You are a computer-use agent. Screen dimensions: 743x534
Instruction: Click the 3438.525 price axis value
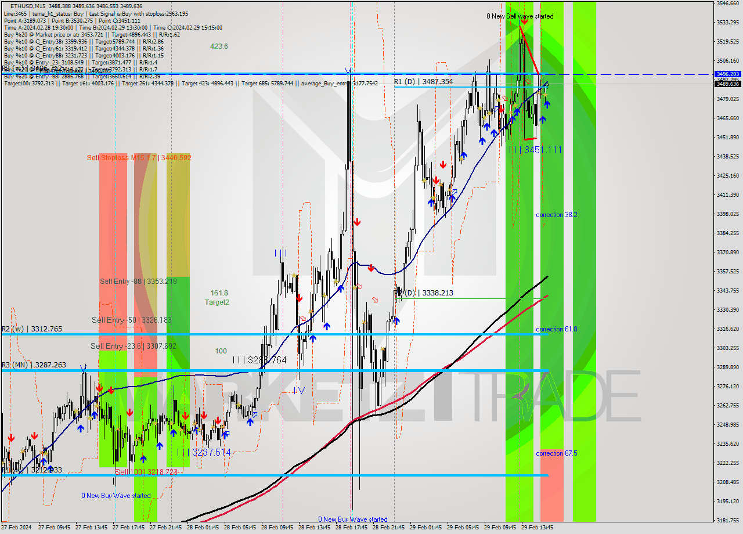(728, 157)
